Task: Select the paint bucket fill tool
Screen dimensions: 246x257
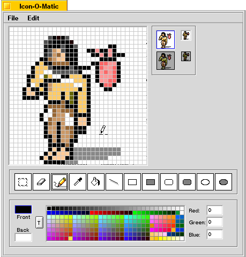Action: point(96,182)
